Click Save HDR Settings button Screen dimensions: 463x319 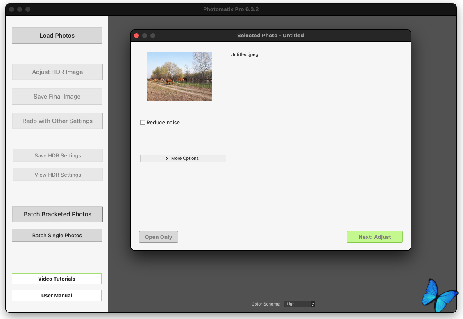pyautogui.click(x=58, y=155)
